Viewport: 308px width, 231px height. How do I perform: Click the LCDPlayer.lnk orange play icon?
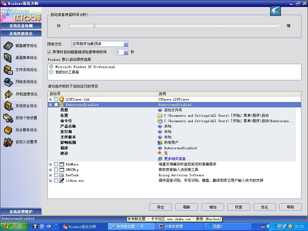62,99
